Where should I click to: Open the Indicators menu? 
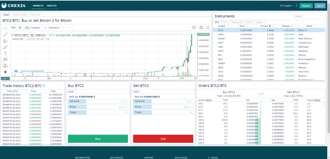pyautogui.click(x=52, y=28)
